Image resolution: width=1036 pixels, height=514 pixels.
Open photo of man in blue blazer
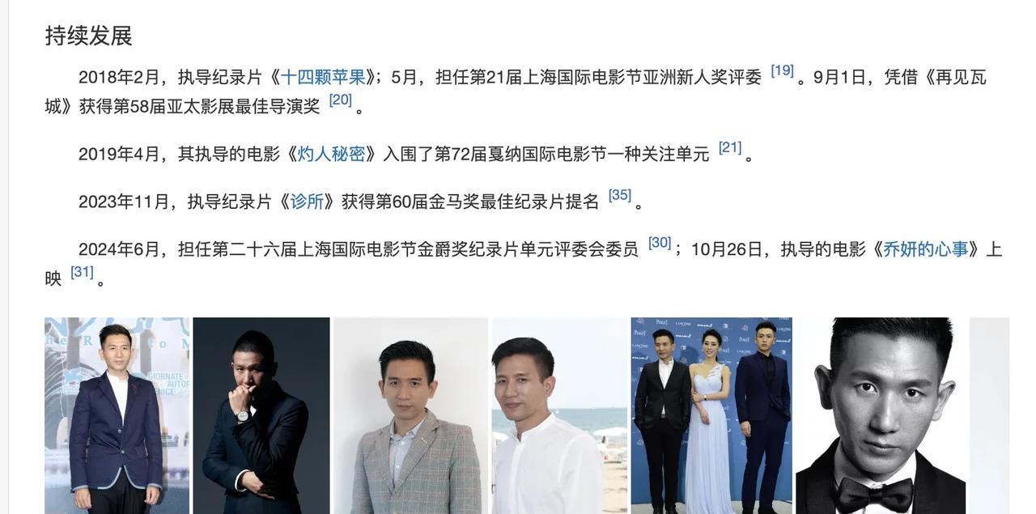point(117,415)
